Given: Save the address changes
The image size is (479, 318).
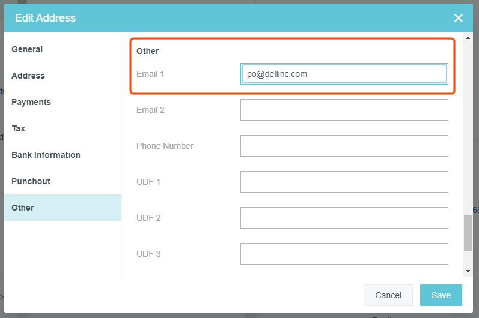Looking at the screenshot, I should [x=441, y=295].
